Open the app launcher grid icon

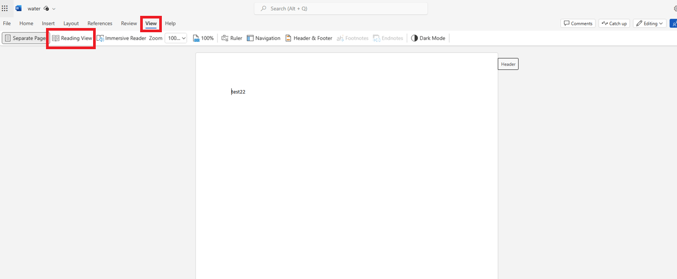click(5, 8)
